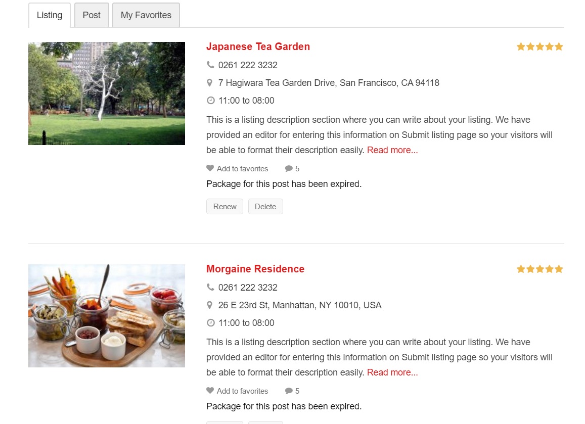Click the phone icon for Japanese Tea Garden
The image size is (585, 424).
(210, 65)
